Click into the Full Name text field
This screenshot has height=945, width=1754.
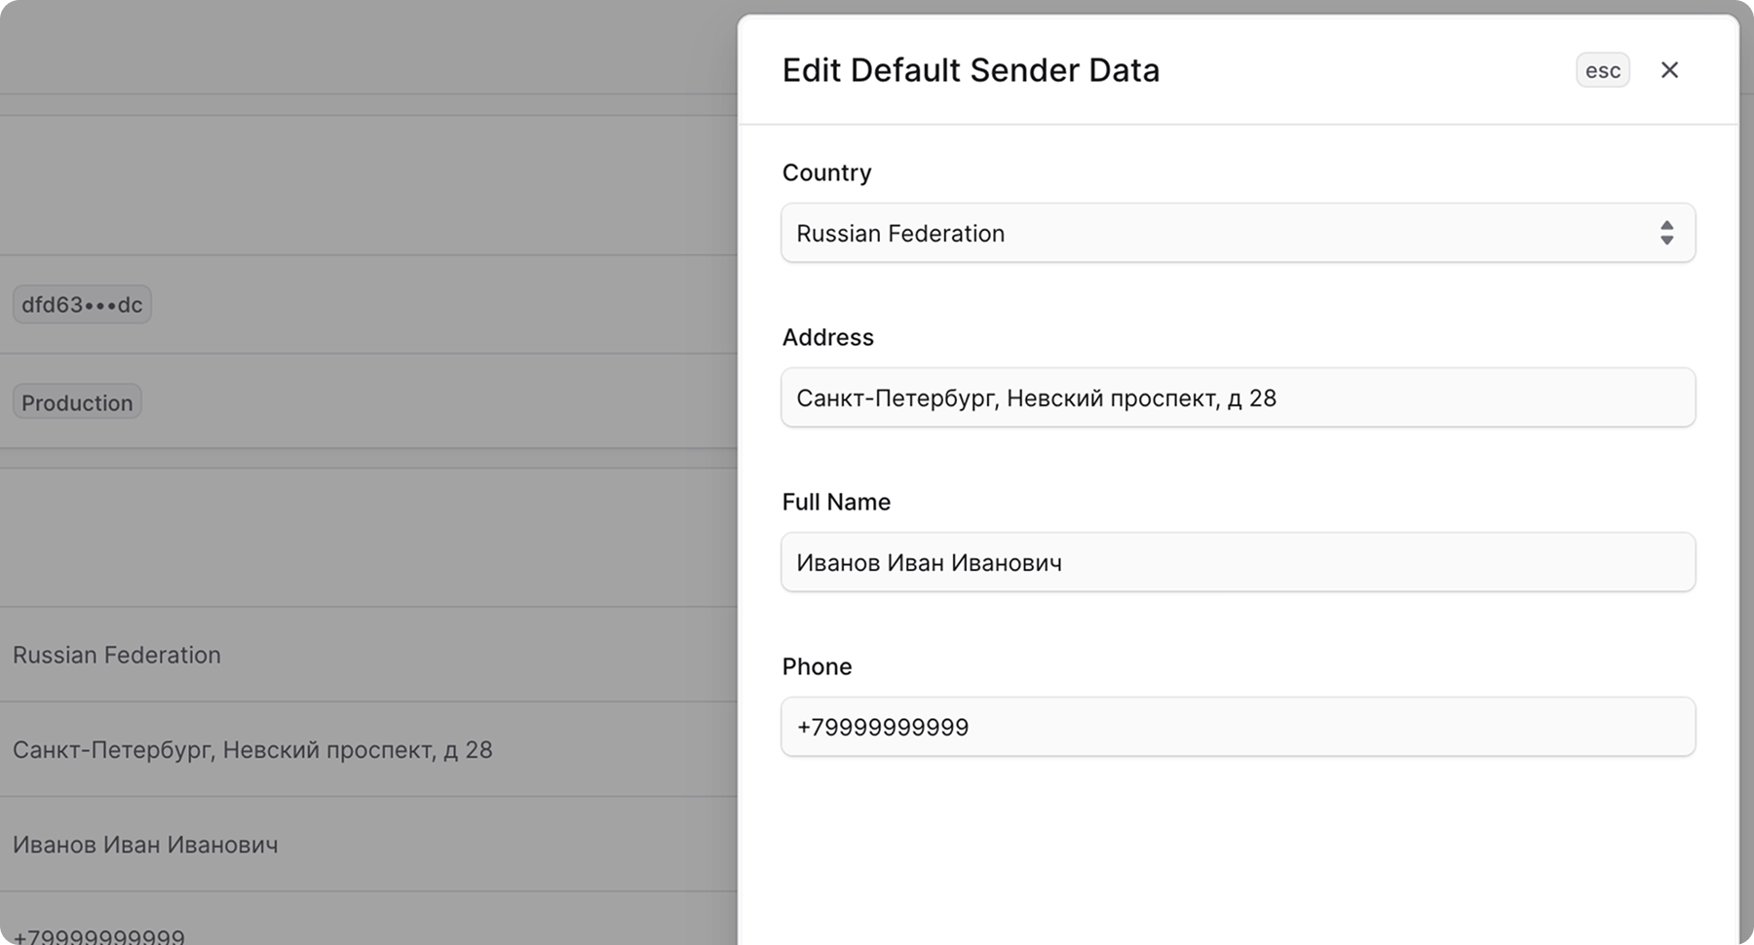[1238, 562]
